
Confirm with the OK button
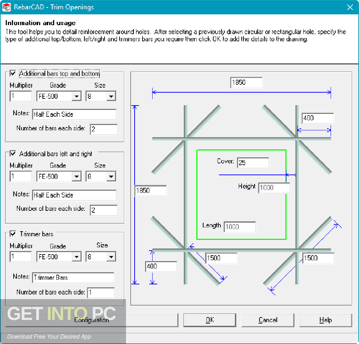[x=210, y=320]
